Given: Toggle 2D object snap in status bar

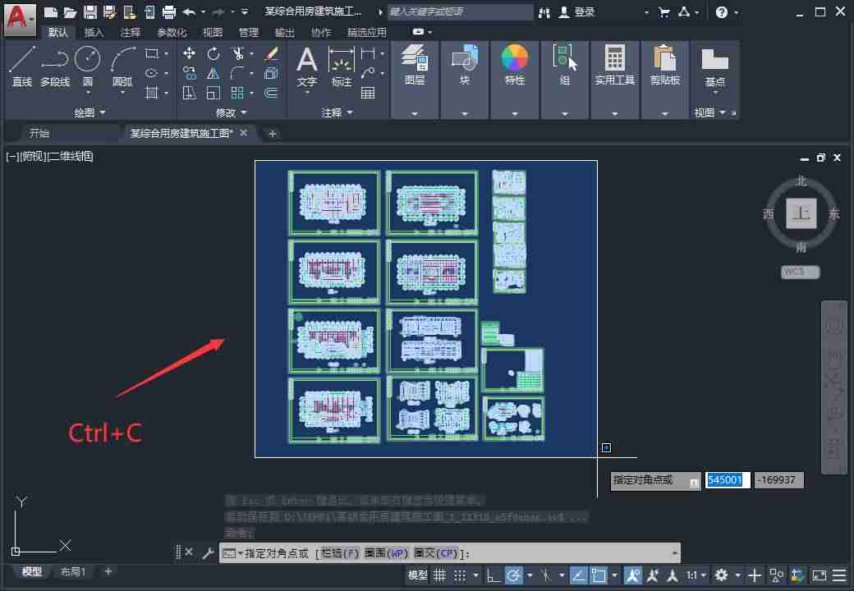Looking at the screenshot, I should (x=599, y=575).
